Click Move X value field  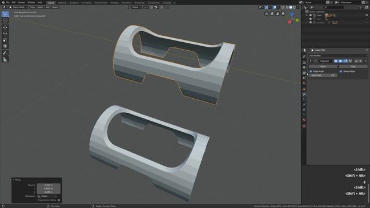coord(49,185)
